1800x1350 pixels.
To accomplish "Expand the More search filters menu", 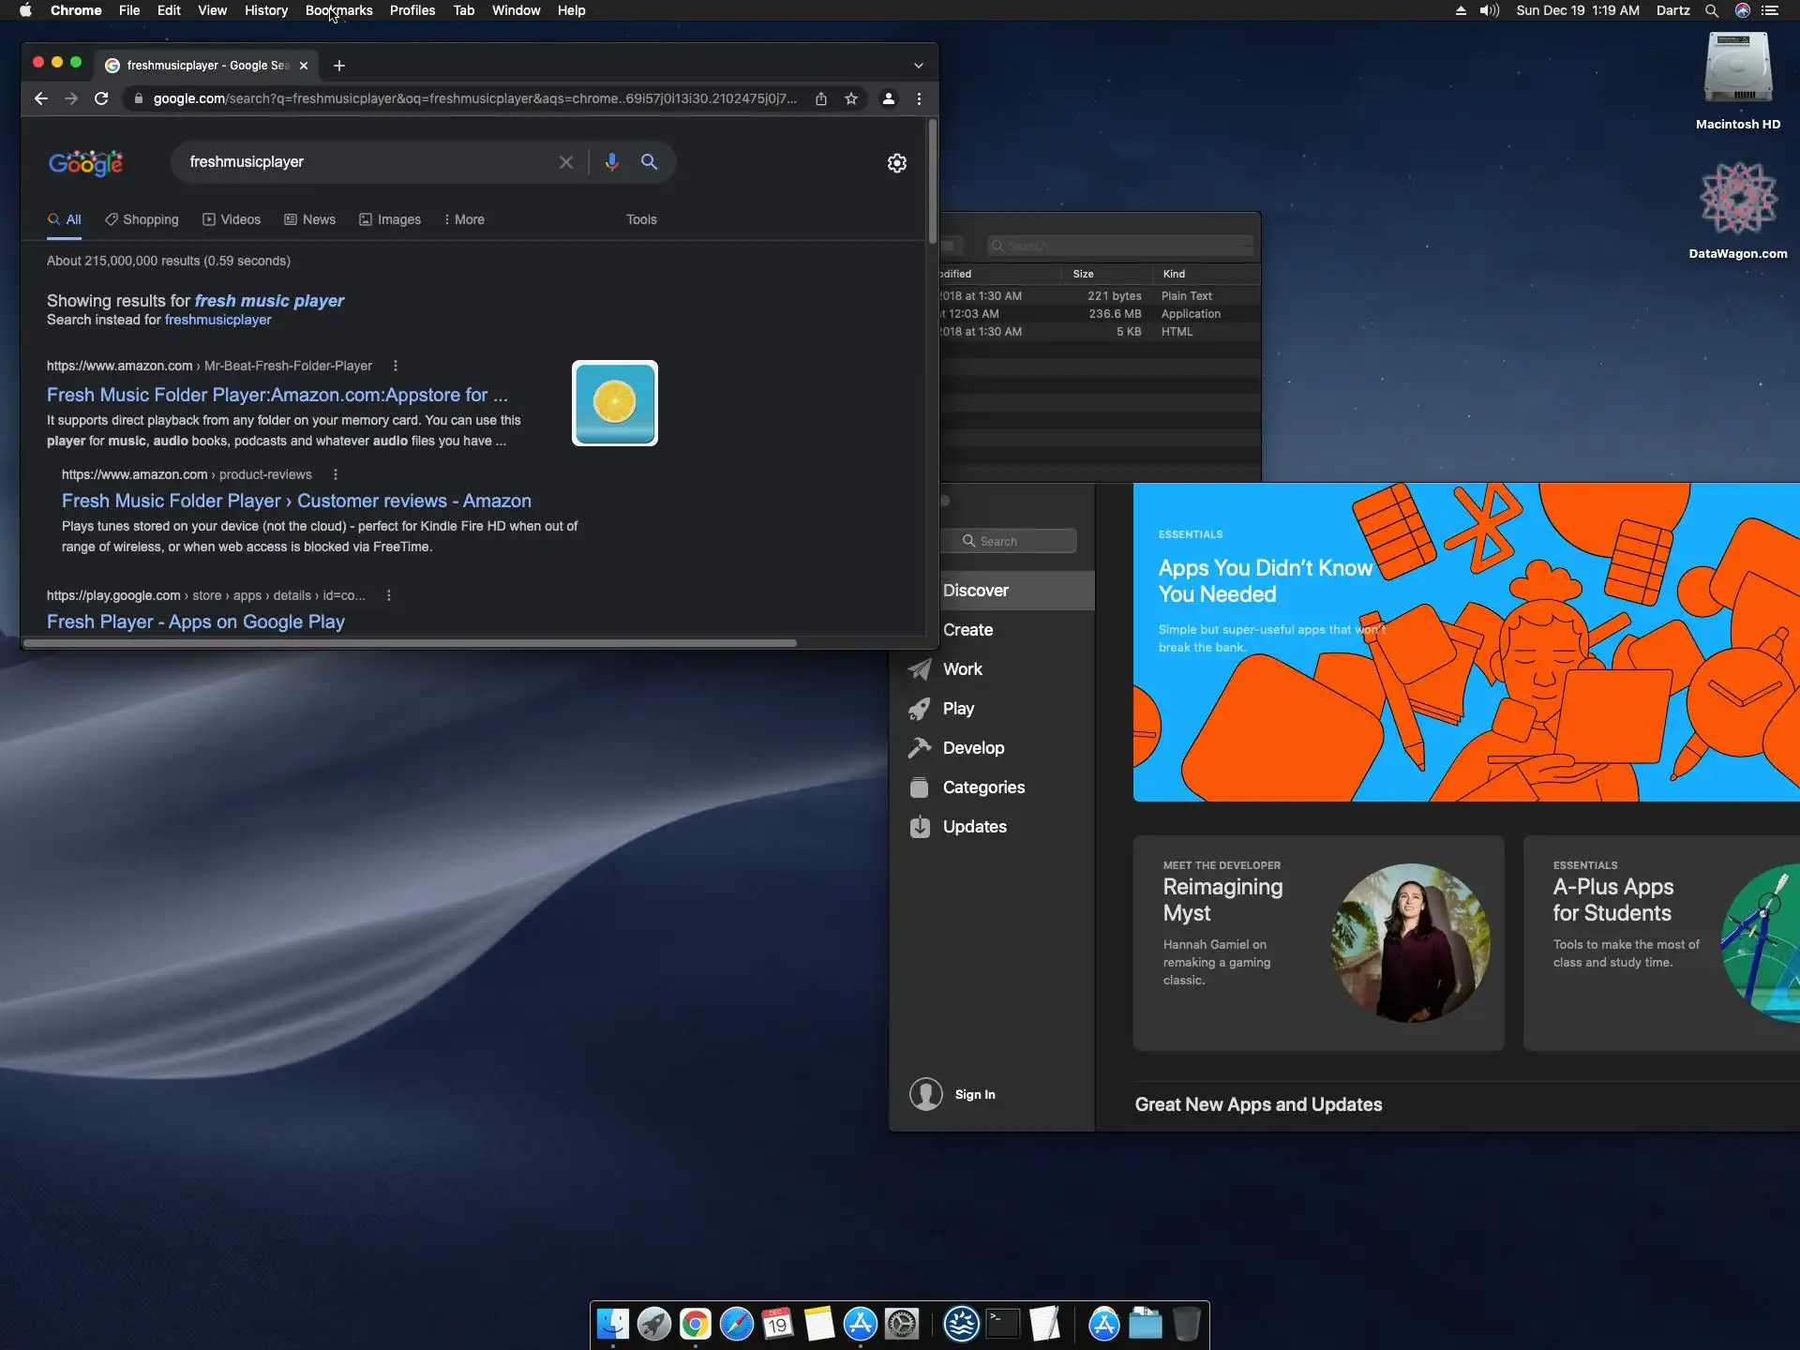I will tap(464, 219).
